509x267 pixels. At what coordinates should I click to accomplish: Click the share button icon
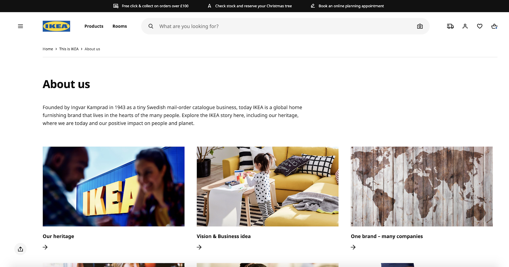tap(20, 249)
